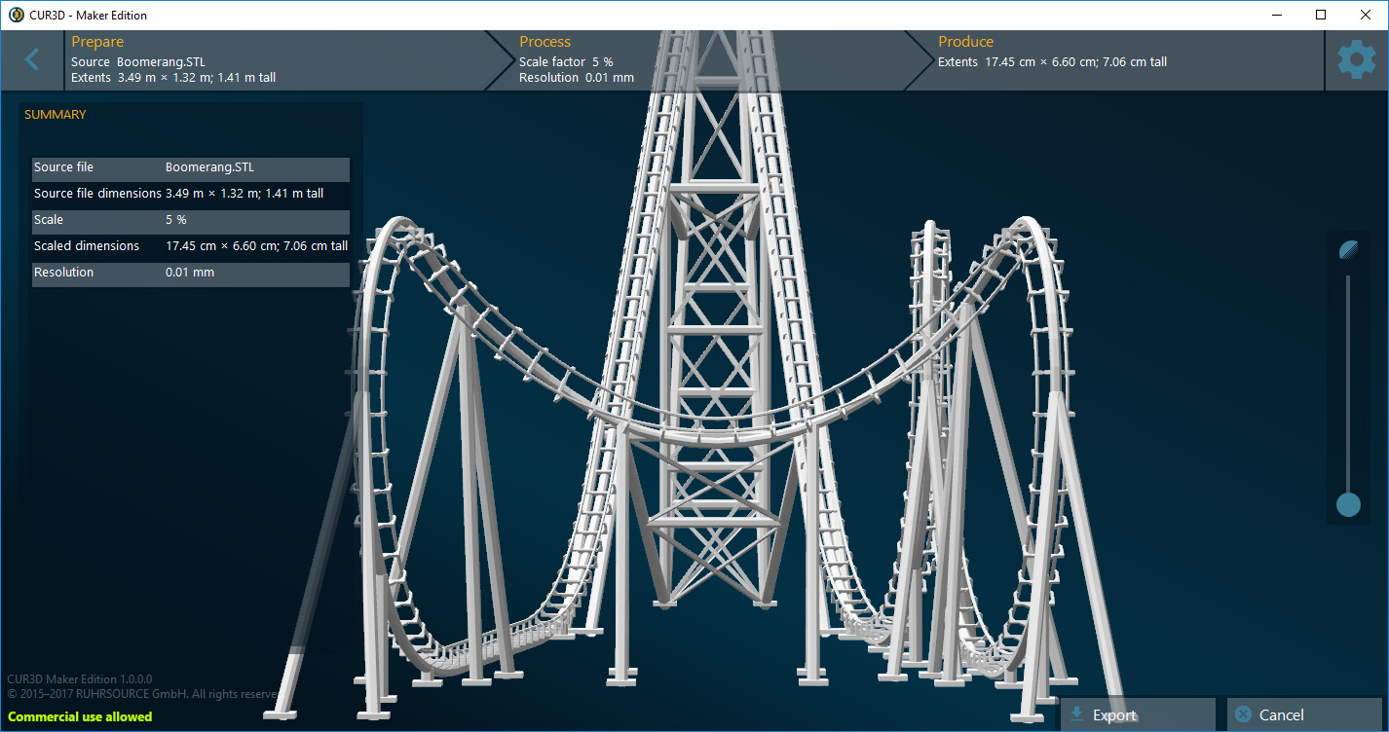The height and width of the screenshot is (732, 1389).
Task: Click the chevron separator after the Prepare stage
Action: [495, 59]
